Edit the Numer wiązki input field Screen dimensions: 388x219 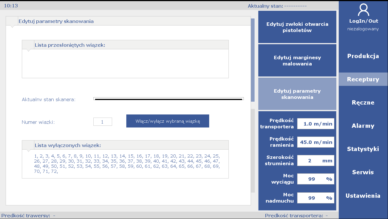click(x=103, y=122)
